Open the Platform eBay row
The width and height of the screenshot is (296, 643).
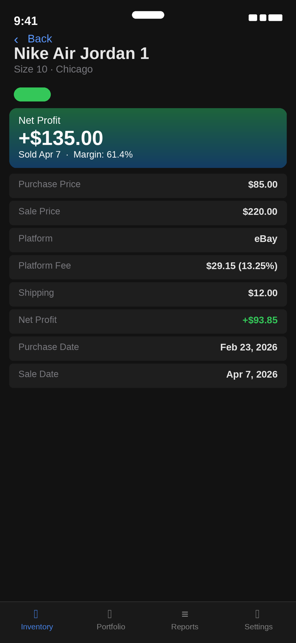[148, 239]
